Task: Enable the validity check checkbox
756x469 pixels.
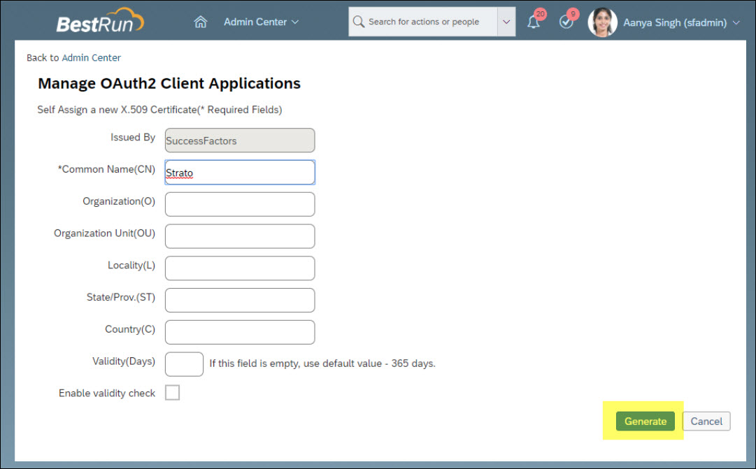Action: pos(172,393)
